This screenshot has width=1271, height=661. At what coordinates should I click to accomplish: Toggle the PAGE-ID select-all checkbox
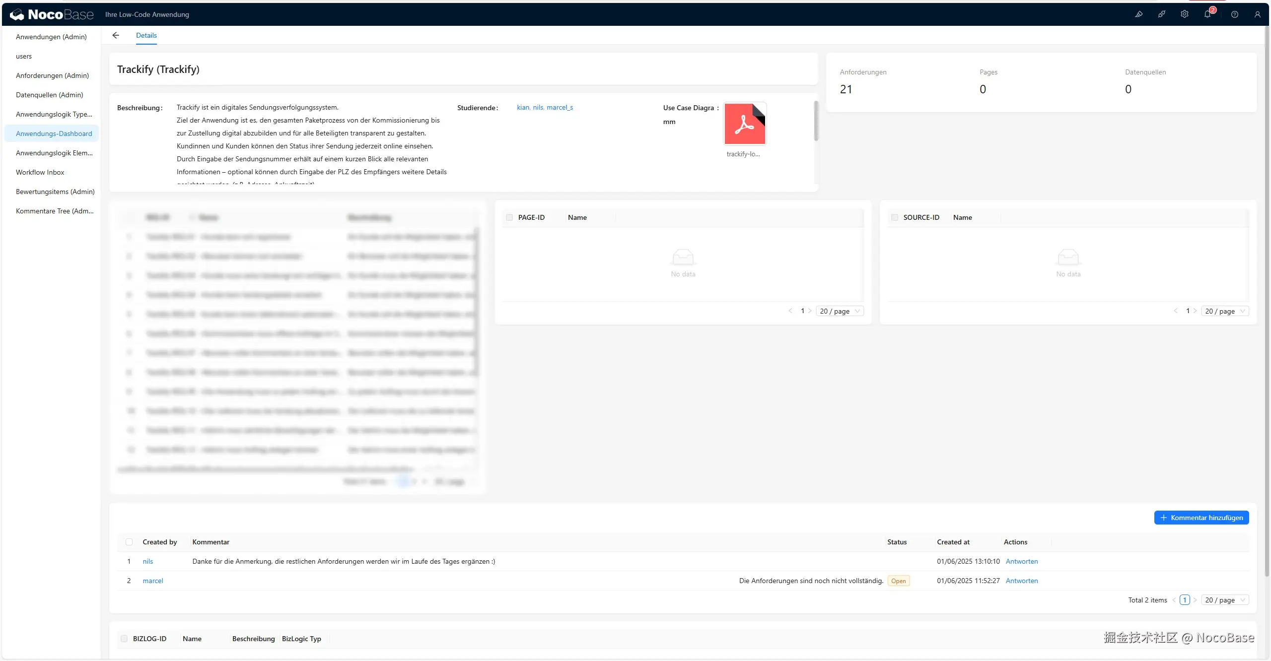509,217
